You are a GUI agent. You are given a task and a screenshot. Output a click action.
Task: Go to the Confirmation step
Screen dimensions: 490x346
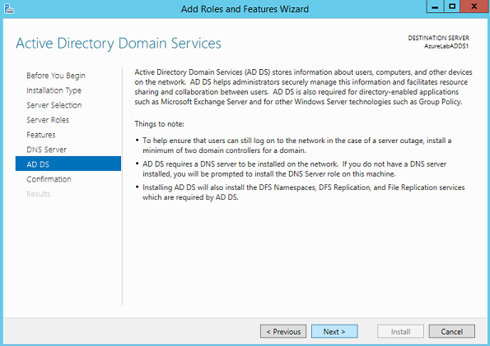coord(49,179)
